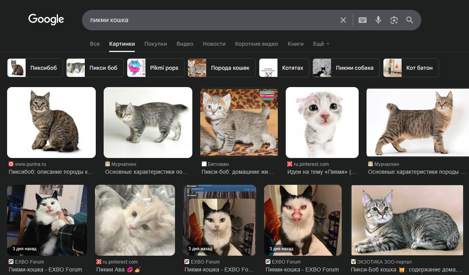
Task: Open the on-screen keyboard input tool
Action: coord(363,20)
